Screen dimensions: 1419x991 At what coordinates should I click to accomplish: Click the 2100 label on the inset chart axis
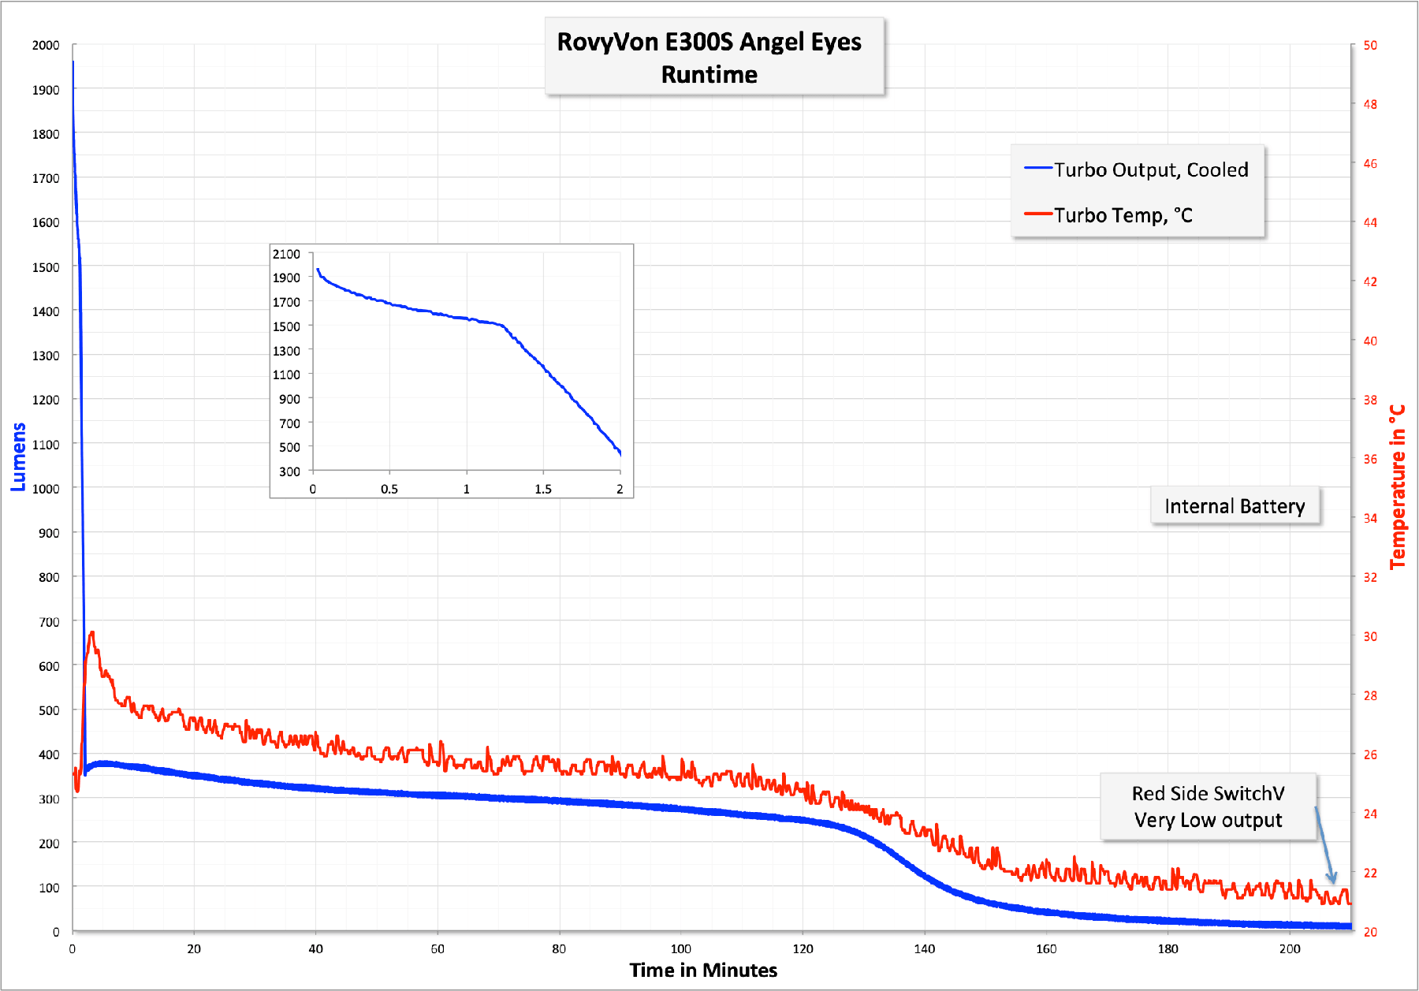(286, 254)
